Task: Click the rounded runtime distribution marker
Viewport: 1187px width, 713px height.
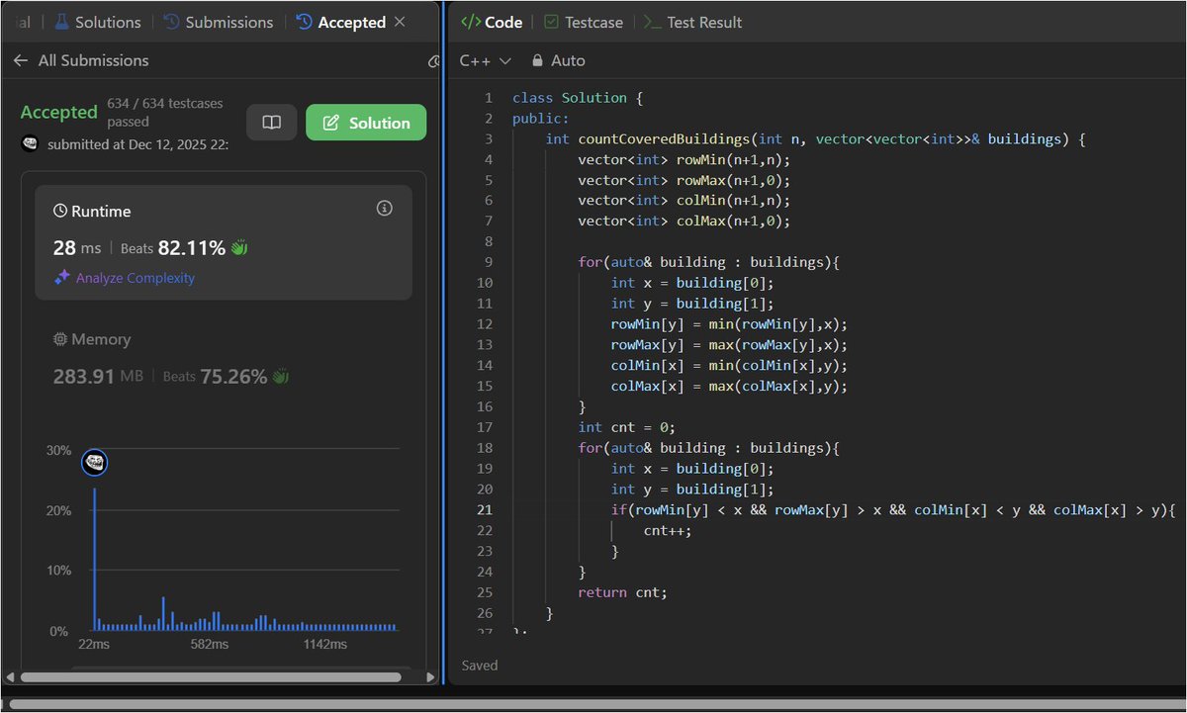Action: (x=94, y=462)
